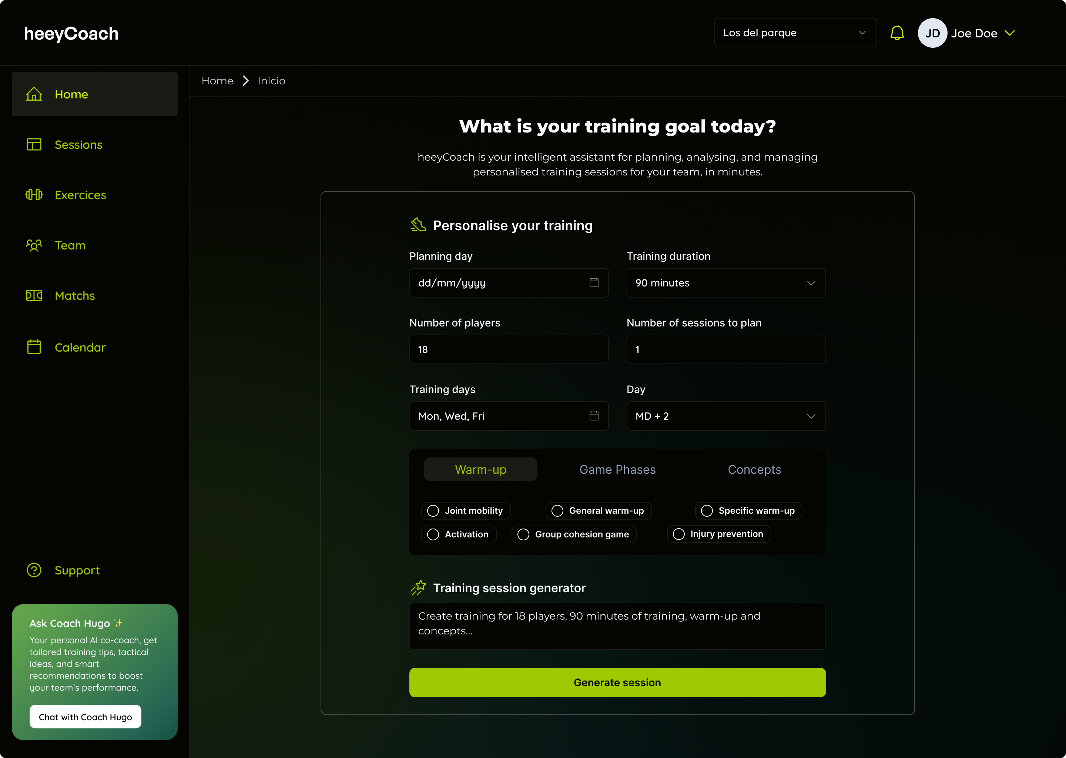Select the Joint mobility radio option

pyautogui.click(x=433, y=511)
